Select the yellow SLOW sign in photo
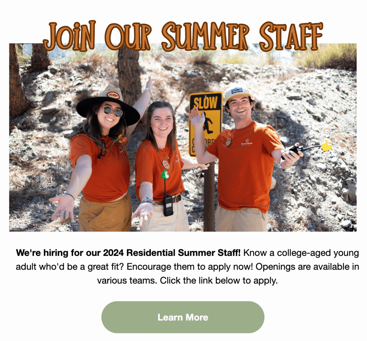This screenshot has height=341, width=367. 205,123
